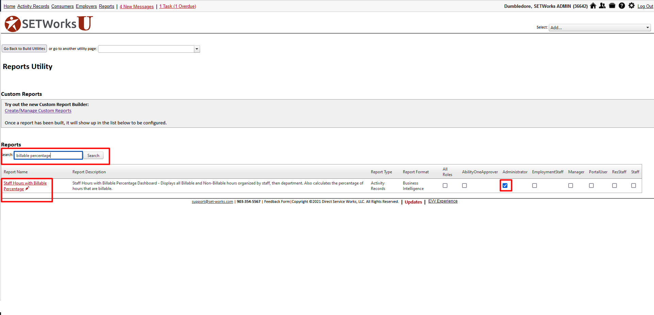The height and width of the screenshot is (315, 654).
Task: Click the Report Format column header
Action: (x=416, y=172)
